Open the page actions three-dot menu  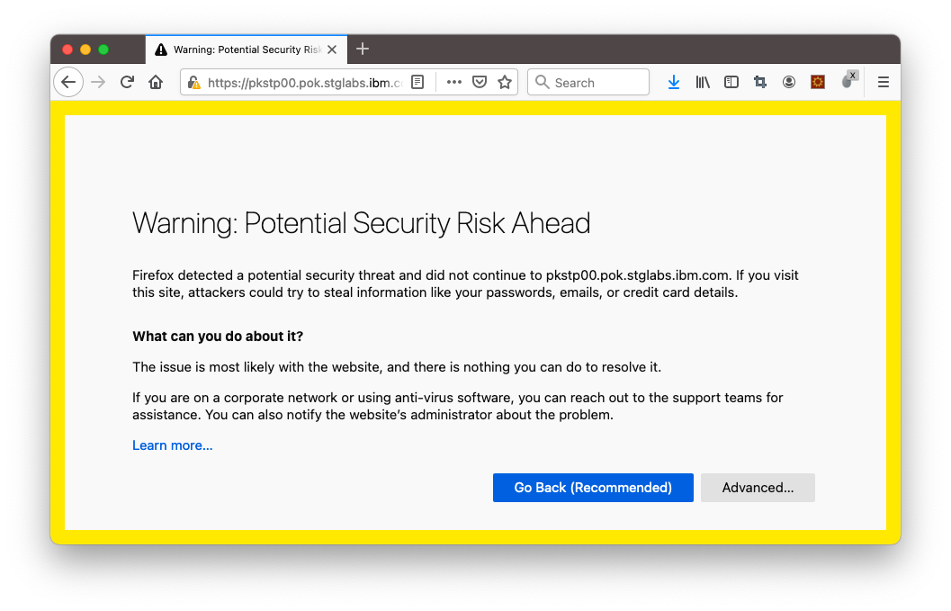point(454,82)
